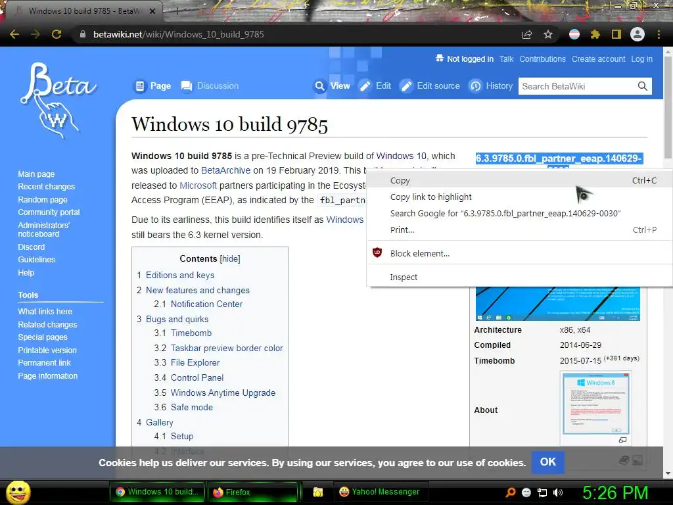673x505 pixels.
Task: Click the search magnifier in BetaWiki search box
Action: pyautogui.click(x=643, y=86)
